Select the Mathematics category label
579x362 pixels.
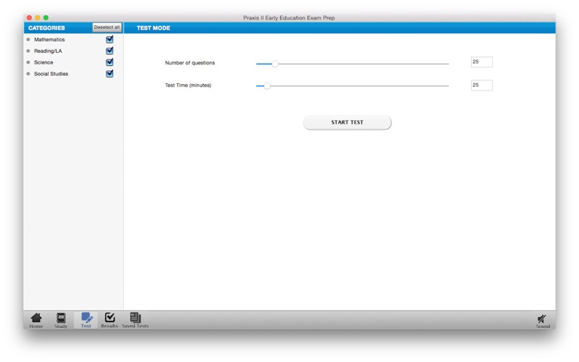(x=49, y=40)
